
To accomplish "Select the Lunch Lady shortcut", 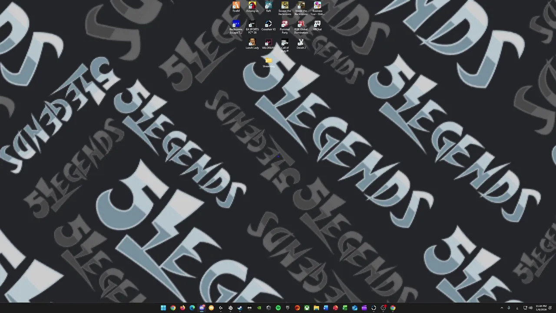I will tap(252, 44).
